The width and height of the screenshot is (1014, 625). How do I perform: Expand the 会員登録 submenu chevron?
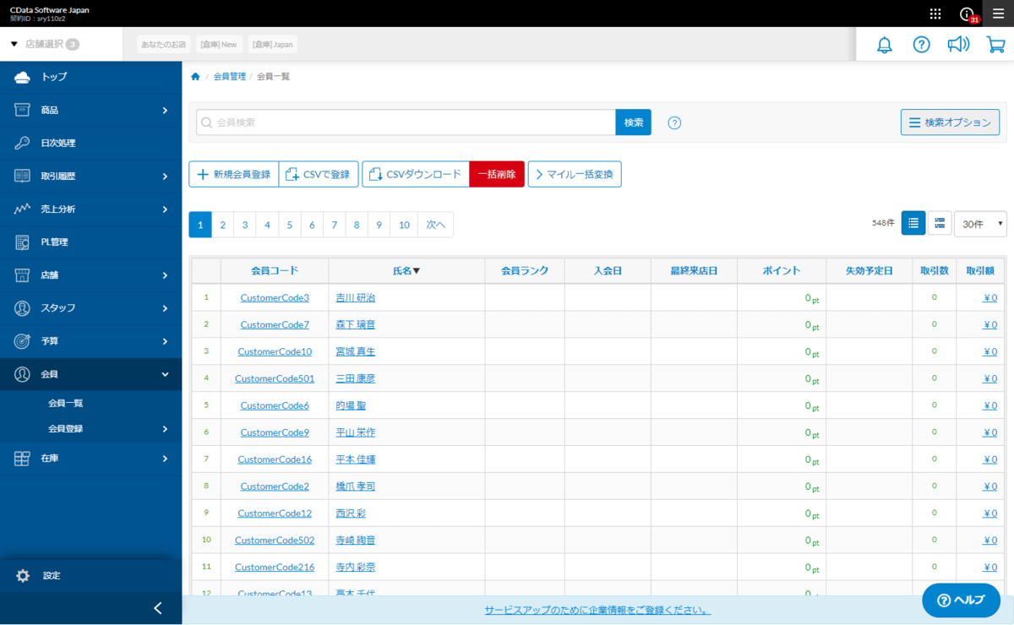coord(165,429)
